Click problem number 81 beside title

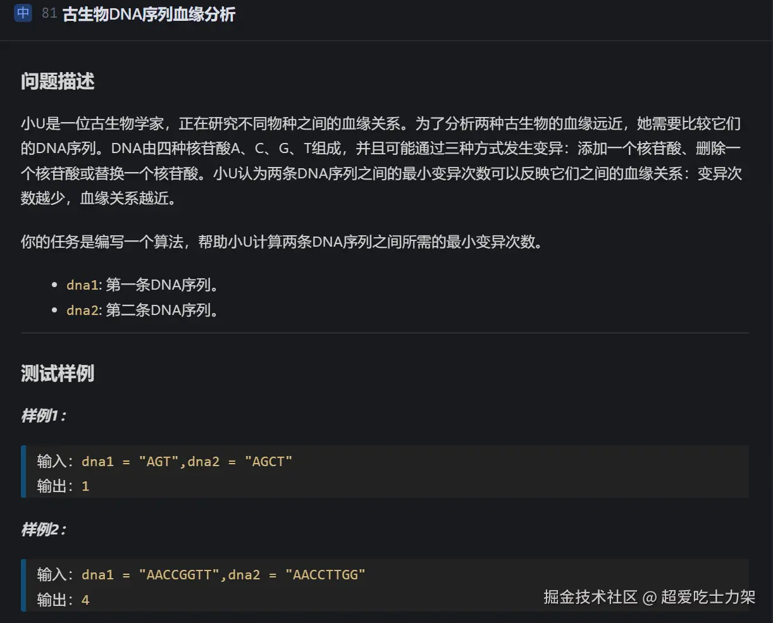pos(49,13)
